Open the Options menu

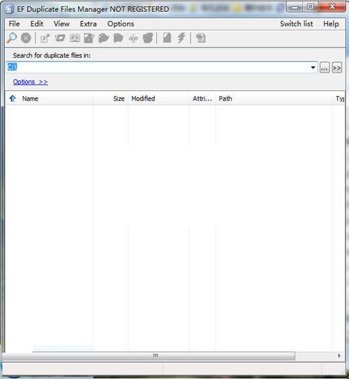(121, 24)
